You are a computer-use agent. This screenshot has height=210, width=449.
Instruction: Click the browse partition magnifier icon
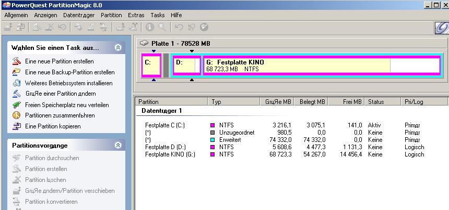pyautogui.click(x=162, y=27)
